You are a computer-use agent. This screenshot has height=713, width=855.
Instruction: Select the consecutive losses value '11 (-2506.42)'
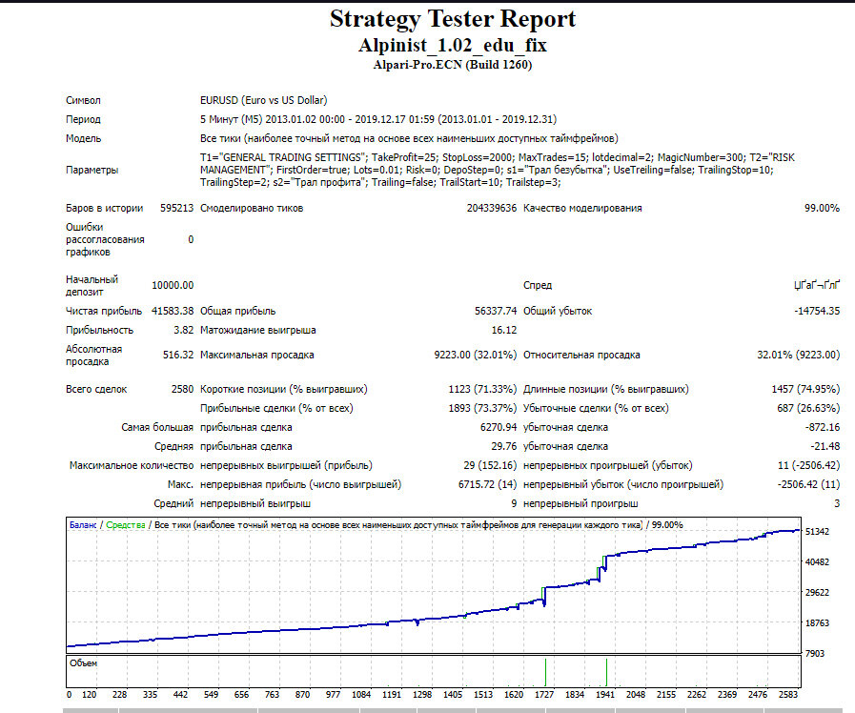[x=808, y=465]
